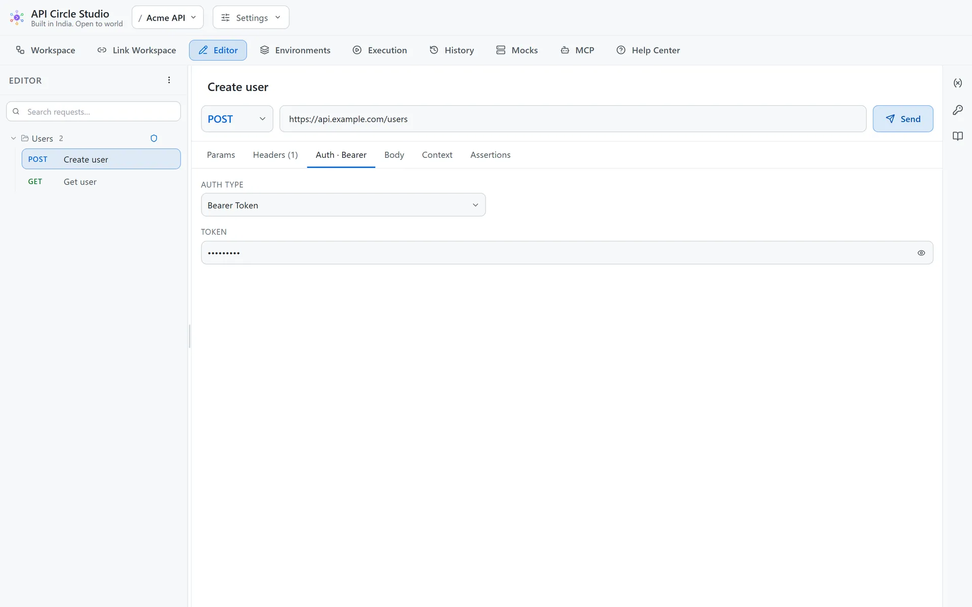Click the TOKEN label
This screenshot has width=972, height=607.
pyautogui.click(x=214, y=232)
